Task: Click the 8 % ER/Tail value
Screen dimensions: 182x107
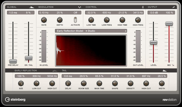Action: [x=28, y=13]
